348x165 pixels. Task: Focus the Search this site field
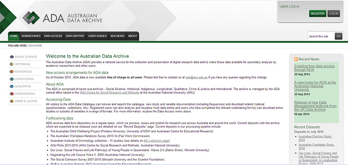[x=321, y=36]
